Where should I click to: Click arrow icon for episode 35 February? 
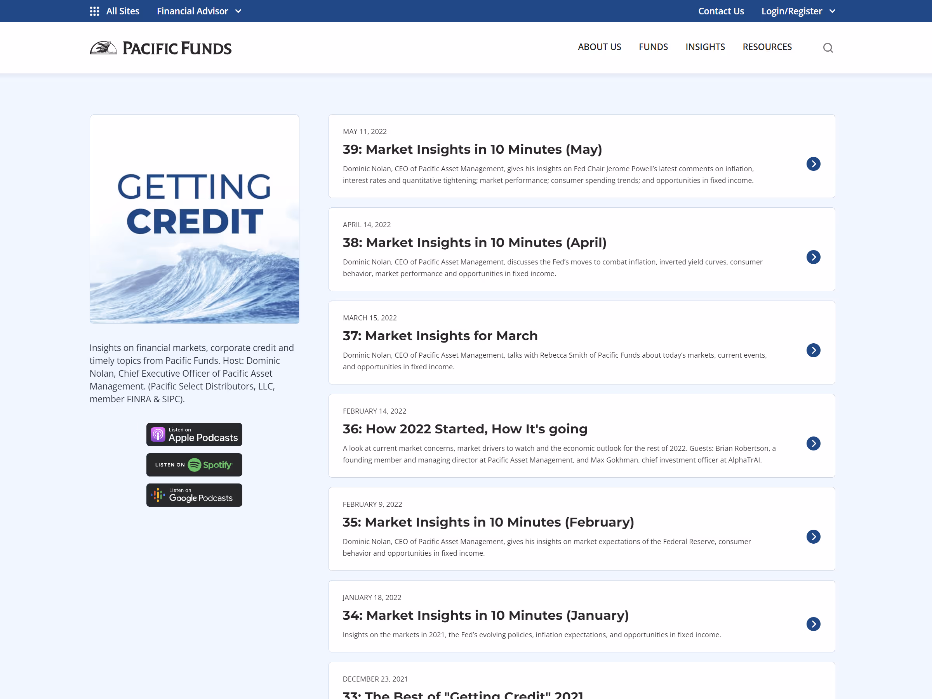pyautogui.click(x=813, y=536)
